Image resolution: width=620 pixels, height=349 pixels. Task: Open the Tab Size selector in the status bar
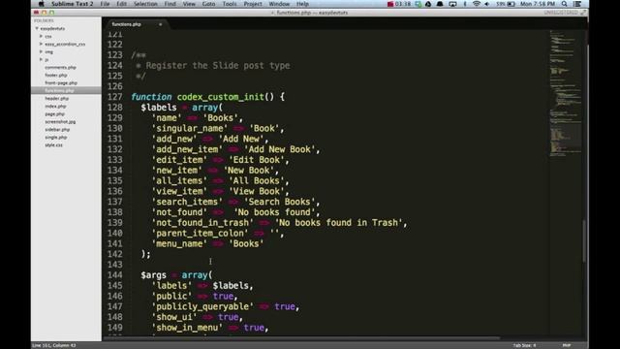(524, 345)
